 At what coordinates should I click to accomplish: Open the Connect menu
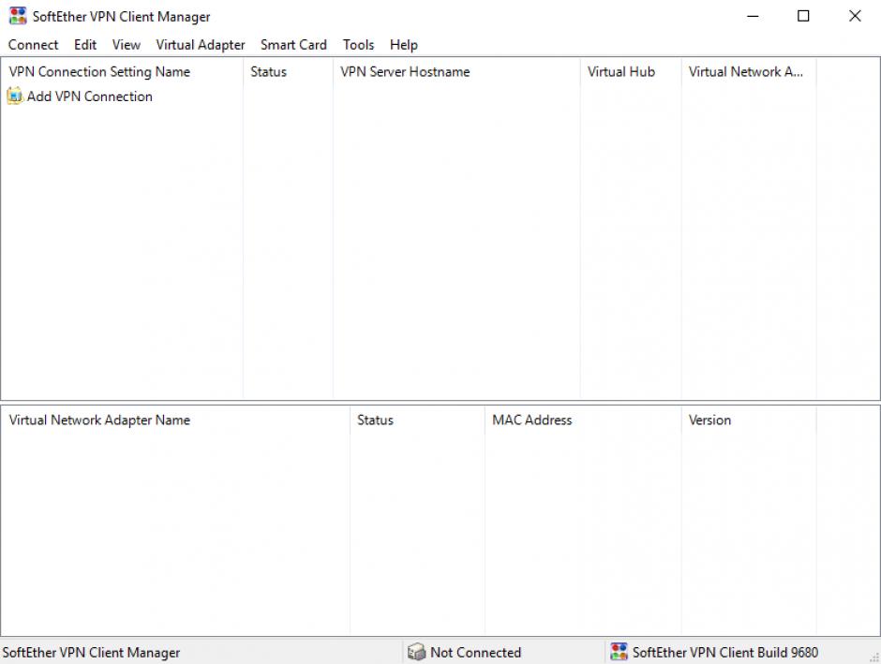[x=33, y=45]
